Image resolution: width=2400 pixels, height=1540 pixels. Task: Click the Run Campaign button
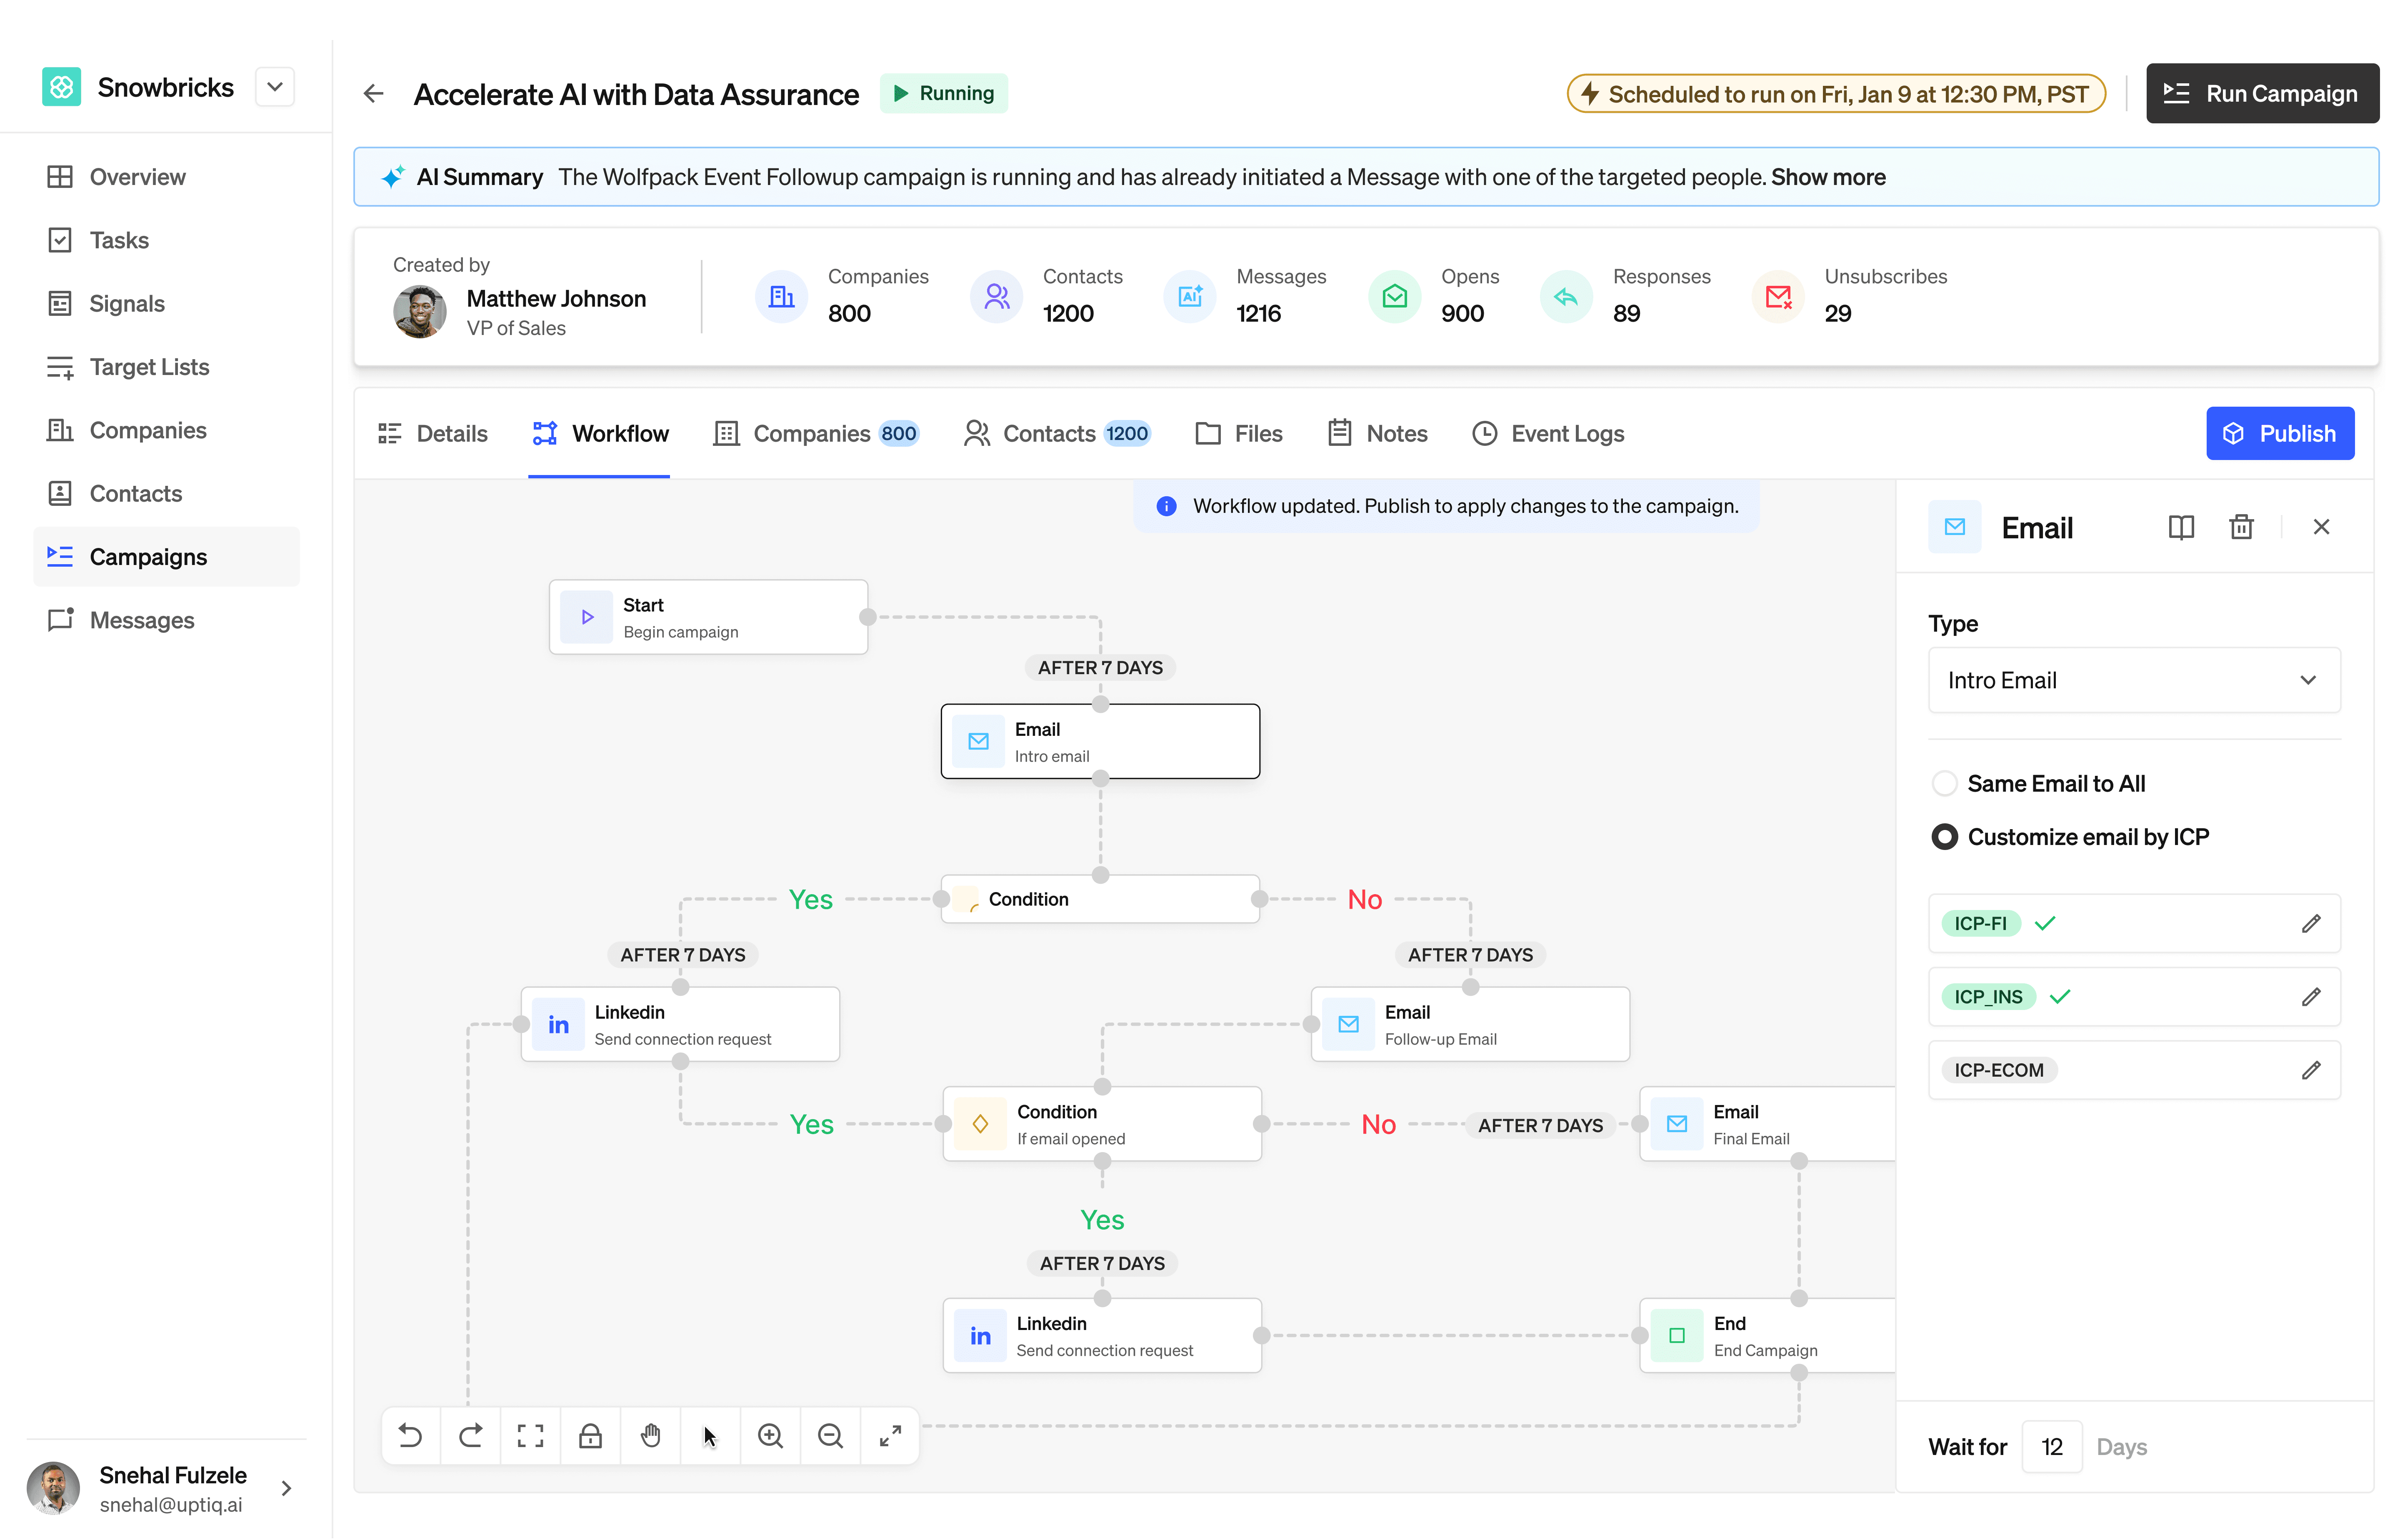[2262, 93]
